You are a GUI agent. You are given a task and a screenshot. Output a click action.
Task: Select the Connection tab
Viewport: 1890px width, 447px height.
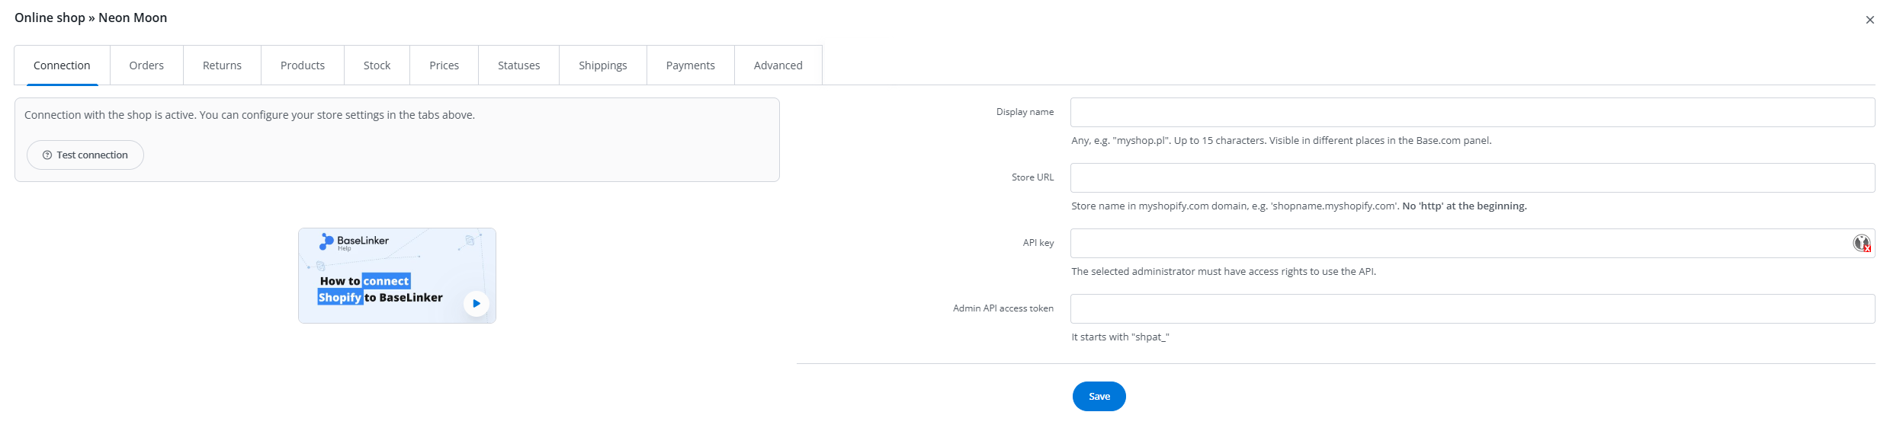pos(62,65)
